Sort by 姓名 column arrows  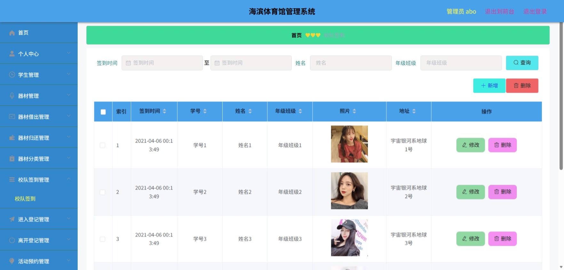pyautogui.click(x=250, y=111)
